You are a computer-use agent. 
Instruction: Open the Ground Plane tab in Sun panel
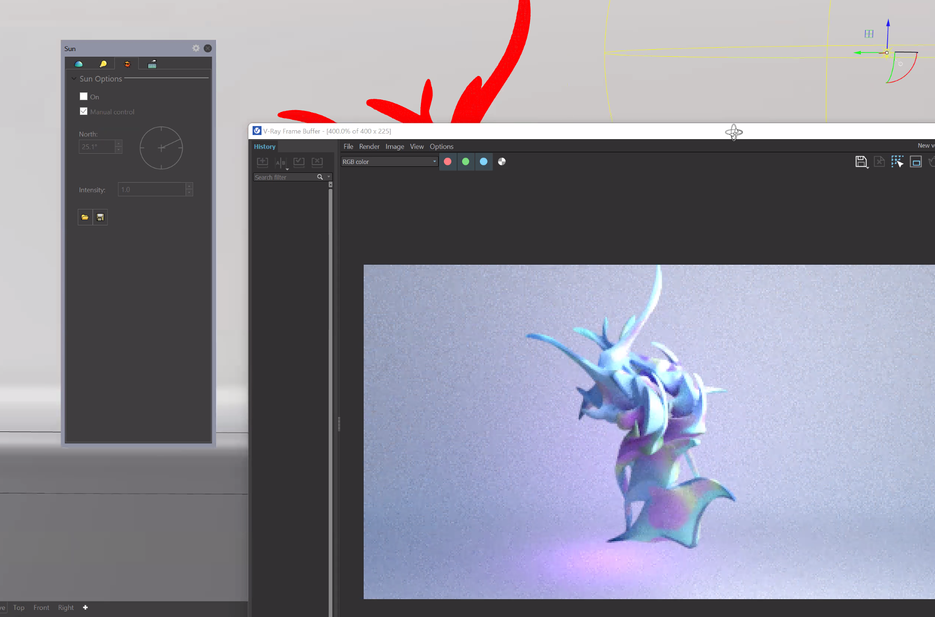152,64
